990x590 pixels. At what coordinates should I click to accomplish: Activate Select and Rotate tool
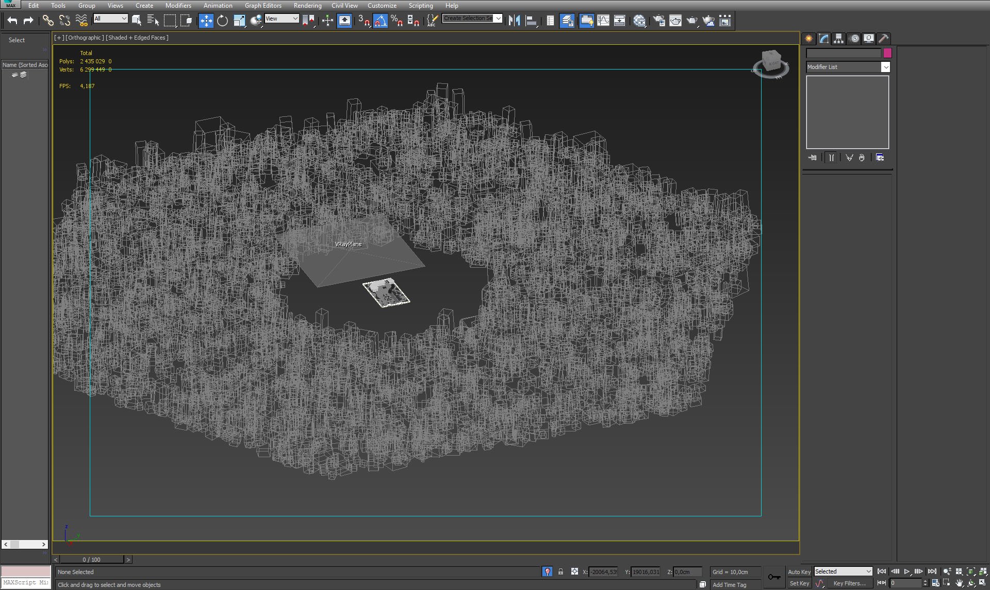pyautogui.click(x=222, y=21)
